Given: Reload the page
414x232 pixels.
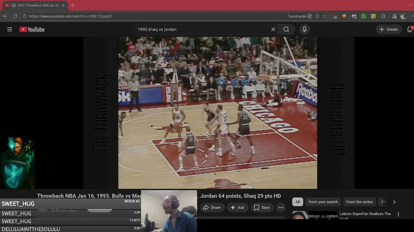Looking at the screenshot, I should coord(15,16).
